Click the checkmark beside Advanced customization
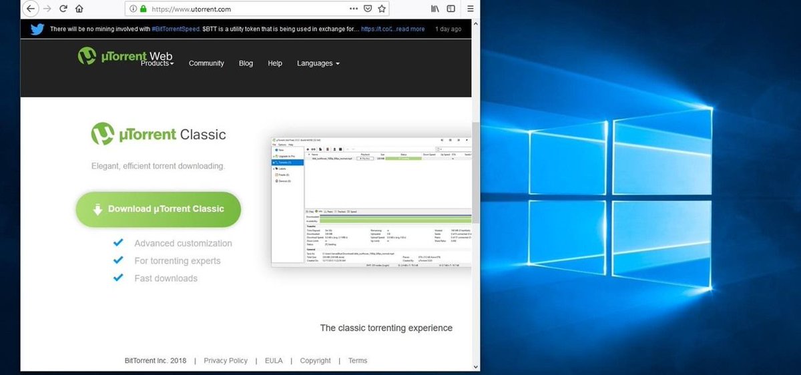Viewport: 801px width, 375px height. point(118,243)
